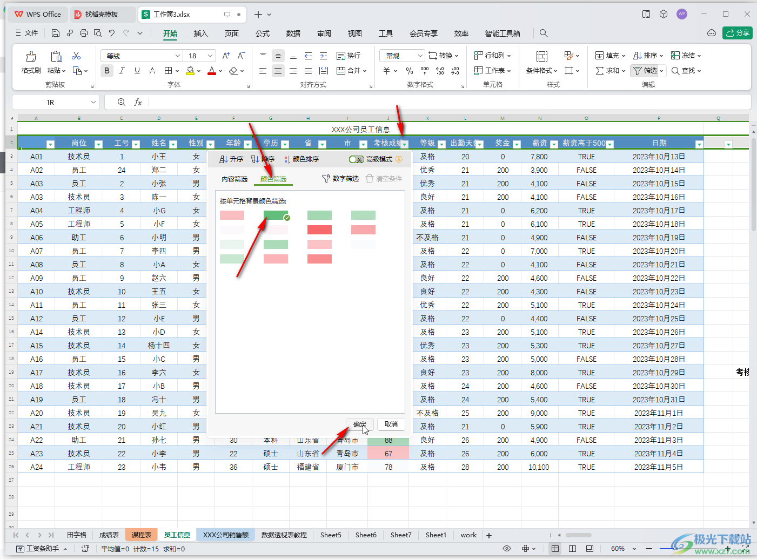
Task: Click the save icon in quick toolbar
Action: [x=56, y=33]
